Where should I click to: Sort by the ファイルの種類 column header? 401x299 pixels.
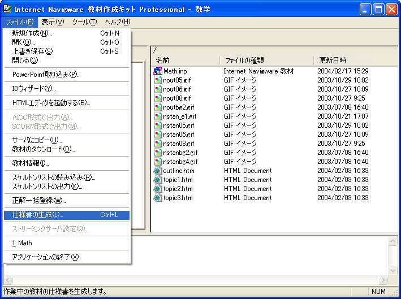[267, 60]
